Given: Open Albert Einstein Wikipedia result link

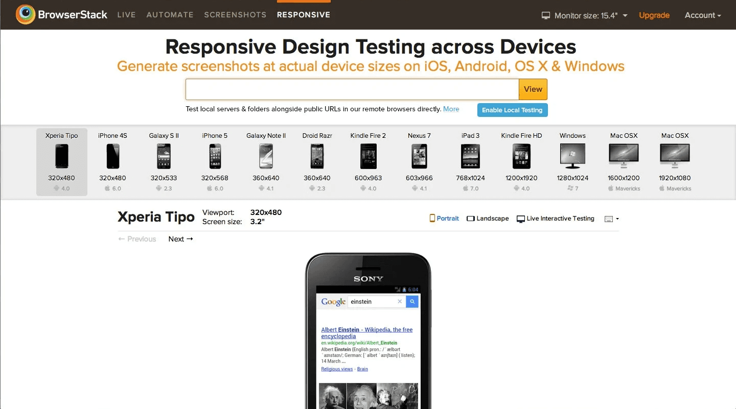Looking at the screenshot, I should 367,333.
